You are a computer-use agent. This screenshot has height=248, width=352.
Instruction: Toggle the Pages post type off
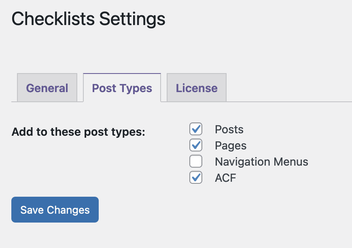(195, 145)
